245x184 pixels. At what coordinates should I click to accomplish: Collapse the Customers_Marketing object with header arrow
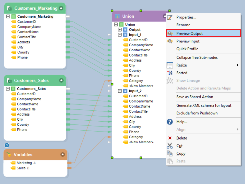click(61, 8)
